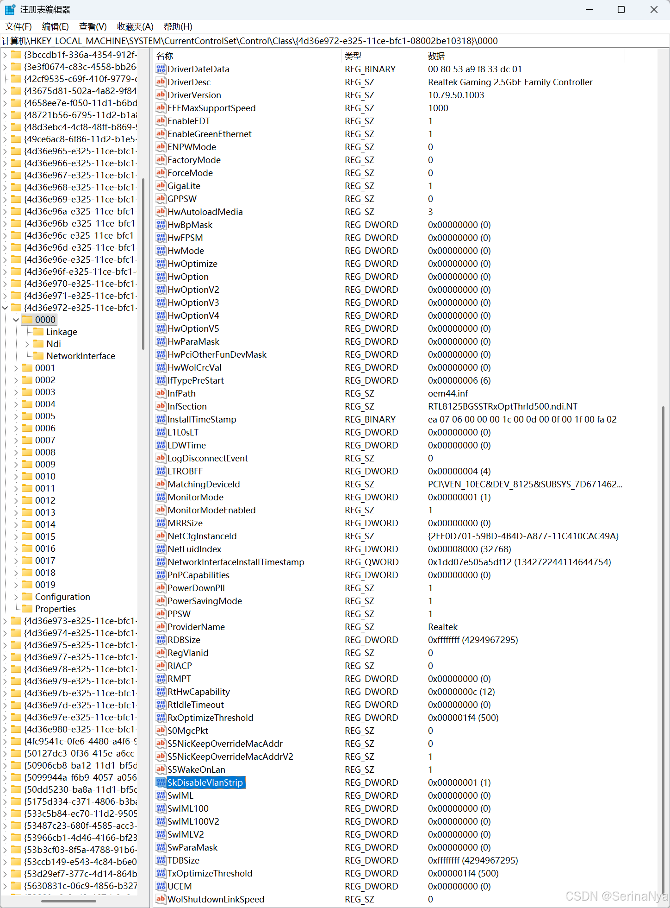Click the string icon beside MatchingDeviceId
The width and height of the screenshot is (670, 908).
click(161, 484)
